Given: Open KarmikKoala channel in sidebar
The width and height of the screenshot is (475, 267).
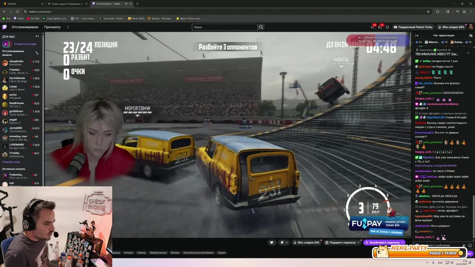Looking at the screenshot, I should click(x=21, y=80).
